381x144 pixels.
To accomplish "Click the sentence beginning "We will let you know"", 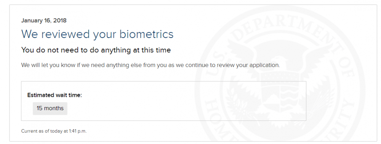I will coord(150,65).
